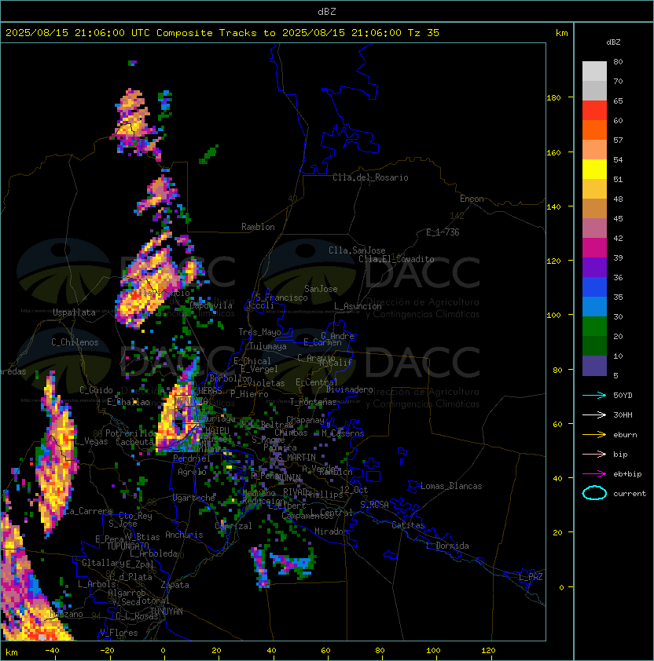
Task: Click the S_Francisco map label
Action: coord(281,298)
